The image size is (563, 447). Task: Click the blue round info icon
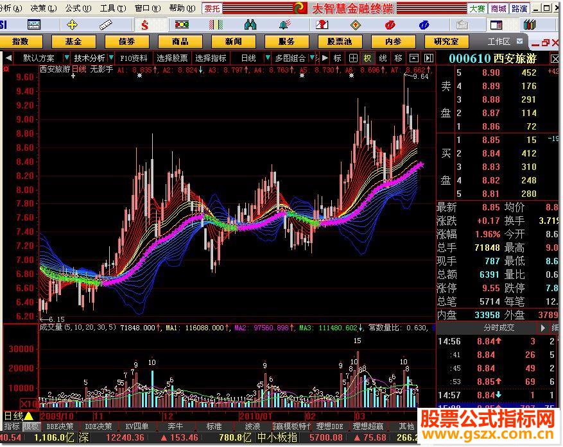click(x=424, y=25)
